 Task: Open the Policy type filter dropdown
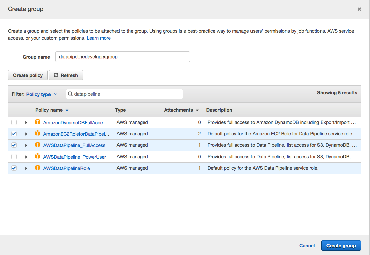tap(39, 94)
